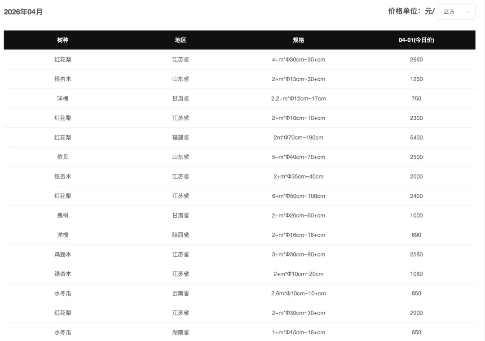The width and height of the screenshot is (485, 341).
Task: Click the 规格 column header
Action: coord(299,40)
